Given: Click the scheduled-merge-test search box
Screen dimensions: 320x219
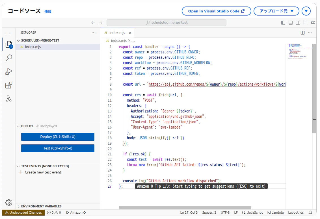Looking at the screenshot, I should point(167,23).
